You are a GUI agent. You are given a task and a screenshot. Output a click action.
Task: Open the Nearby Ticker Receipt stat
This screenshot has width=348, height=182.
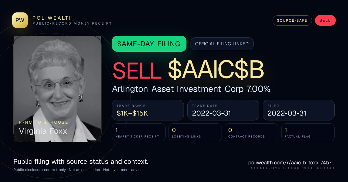click(x=139, y=132)
